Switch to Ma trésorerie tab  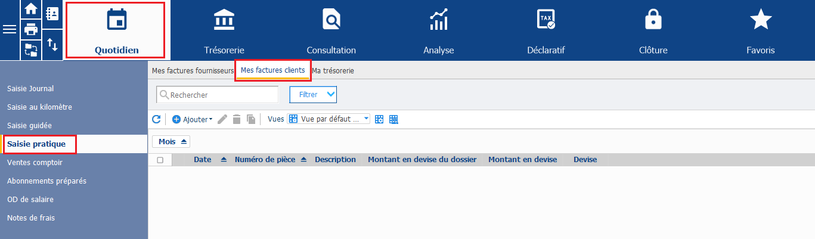(x=333, y=70)
